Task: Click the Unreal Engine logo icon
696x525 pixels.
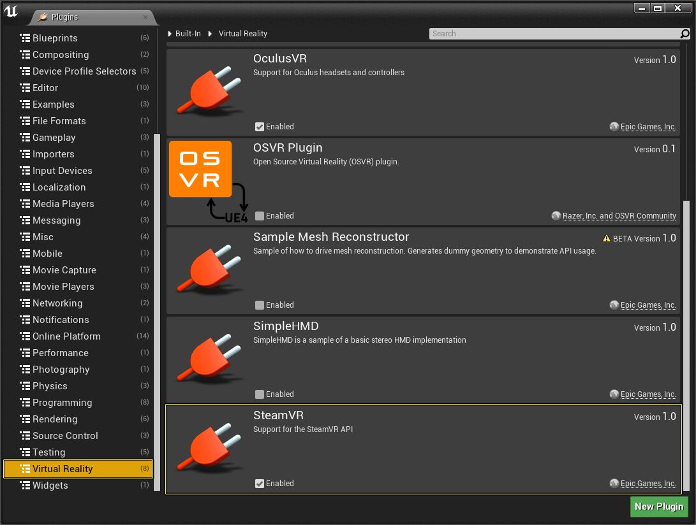Action: pos(11,11)
